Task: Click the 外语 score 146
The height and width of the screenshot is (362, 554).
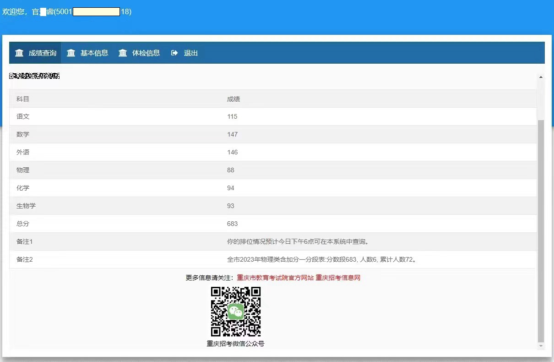Action: (x=232, y=152)
